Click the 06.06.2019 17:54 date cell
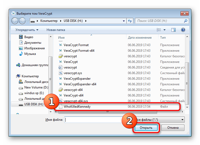The height and width of the screenshot is (145, 200). pos(139,107)
